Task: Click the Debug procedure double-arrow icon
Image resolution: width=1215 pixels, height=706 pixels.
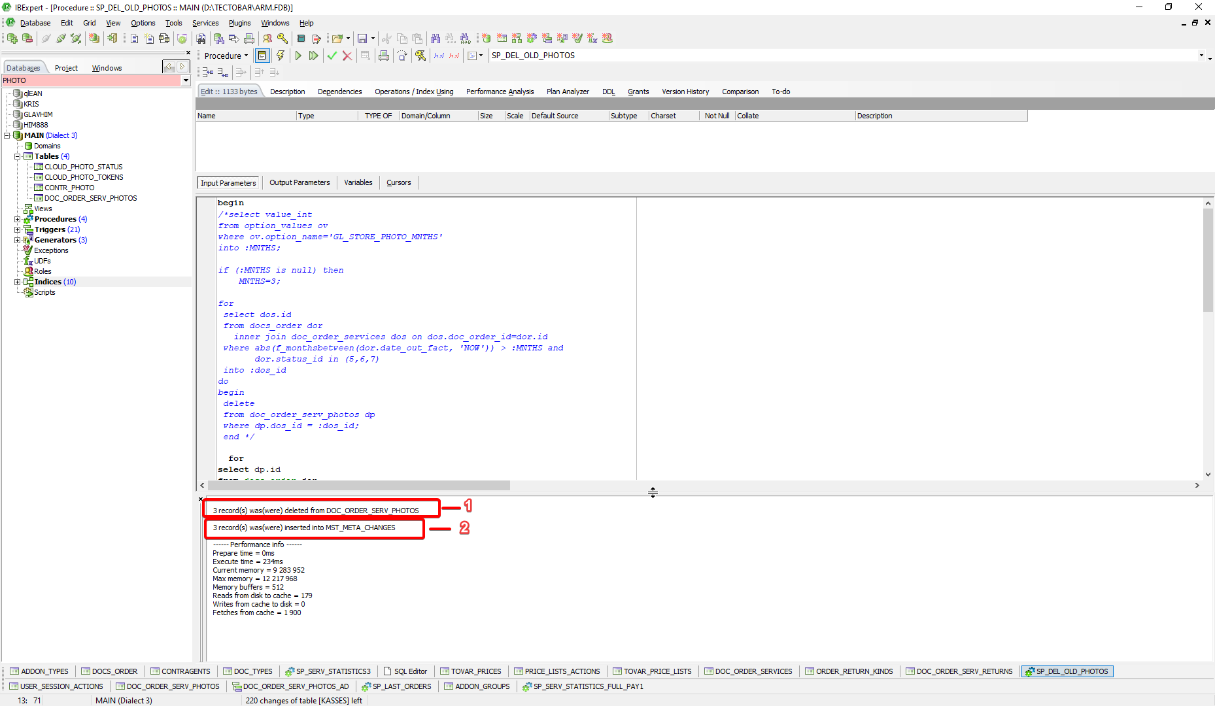Action: [x=314, y=56]
